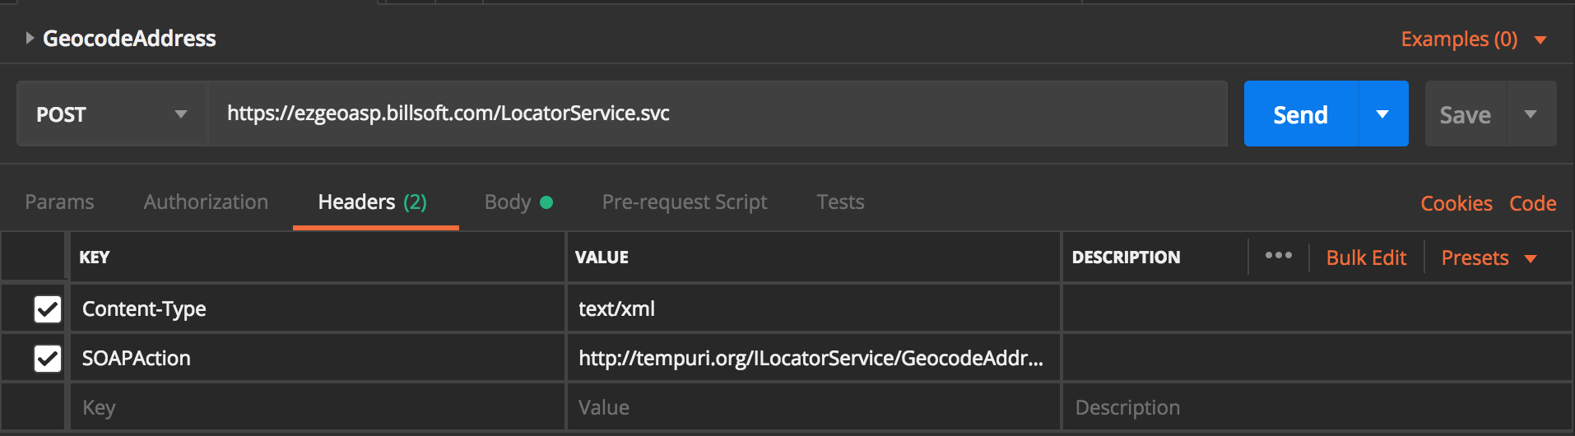Click Bulk Edit for headers
The height and width of the screenshot is (436, 1575).
(1366, 257)
